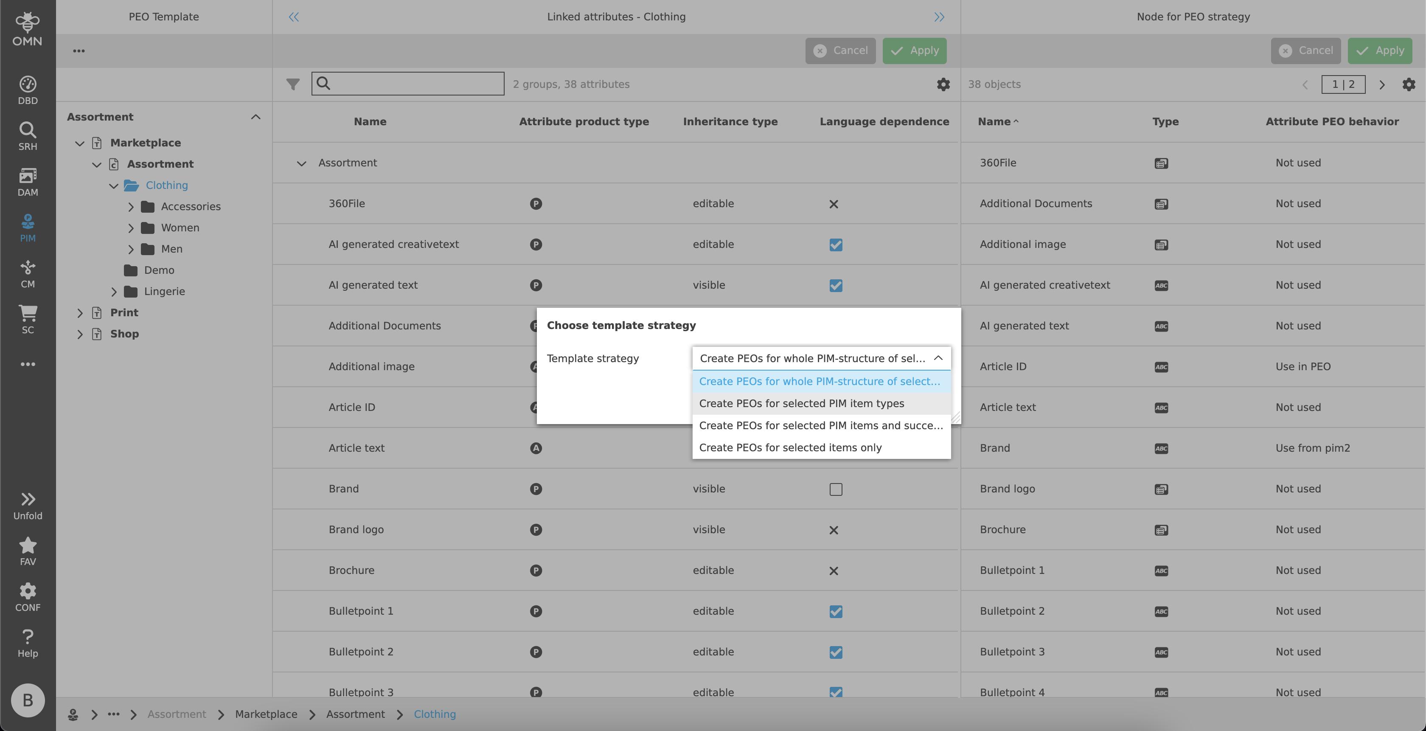Open CONF configuration in sidebar

[27, 597]
